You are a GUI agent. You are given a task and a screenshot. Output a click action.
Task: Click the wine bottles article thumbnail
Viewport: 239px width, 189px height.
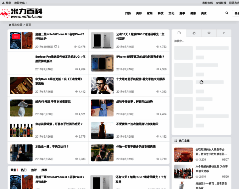[x=21, y=130]
